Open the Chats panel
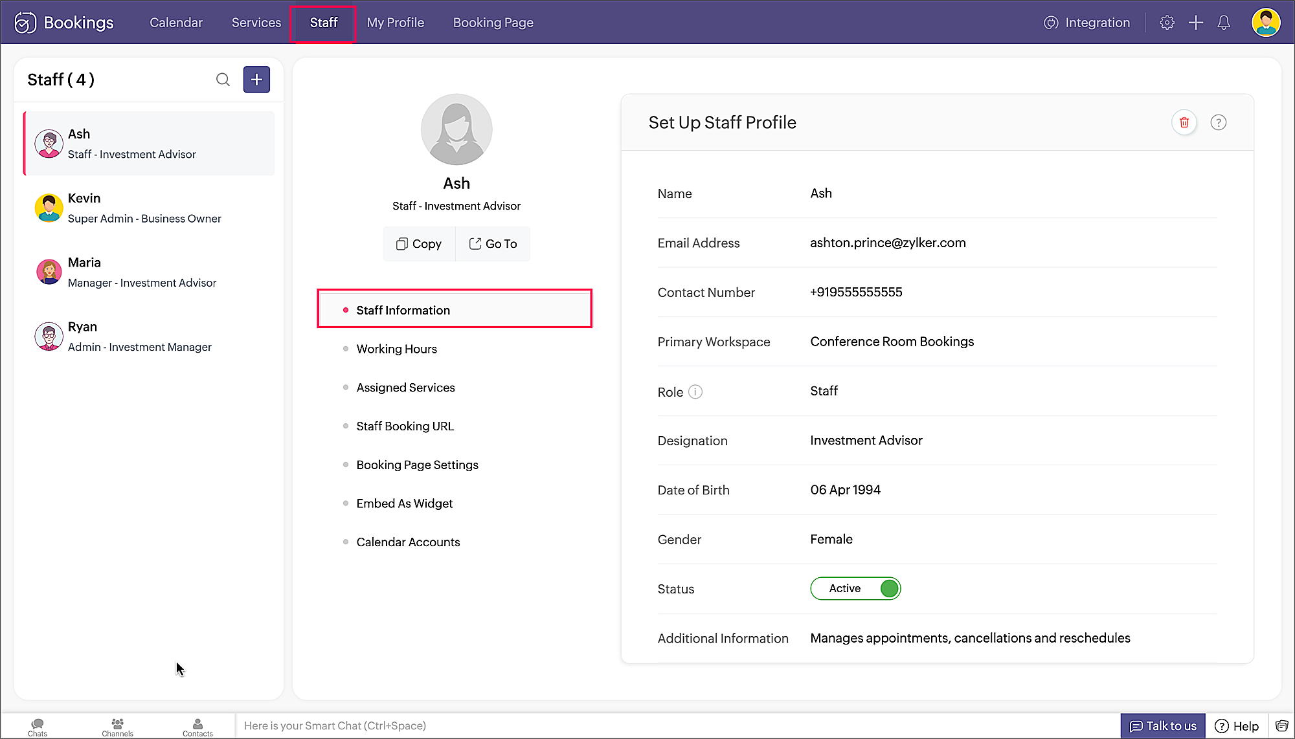The height and width of the screenshot is (739, 1295). (38, 727)
